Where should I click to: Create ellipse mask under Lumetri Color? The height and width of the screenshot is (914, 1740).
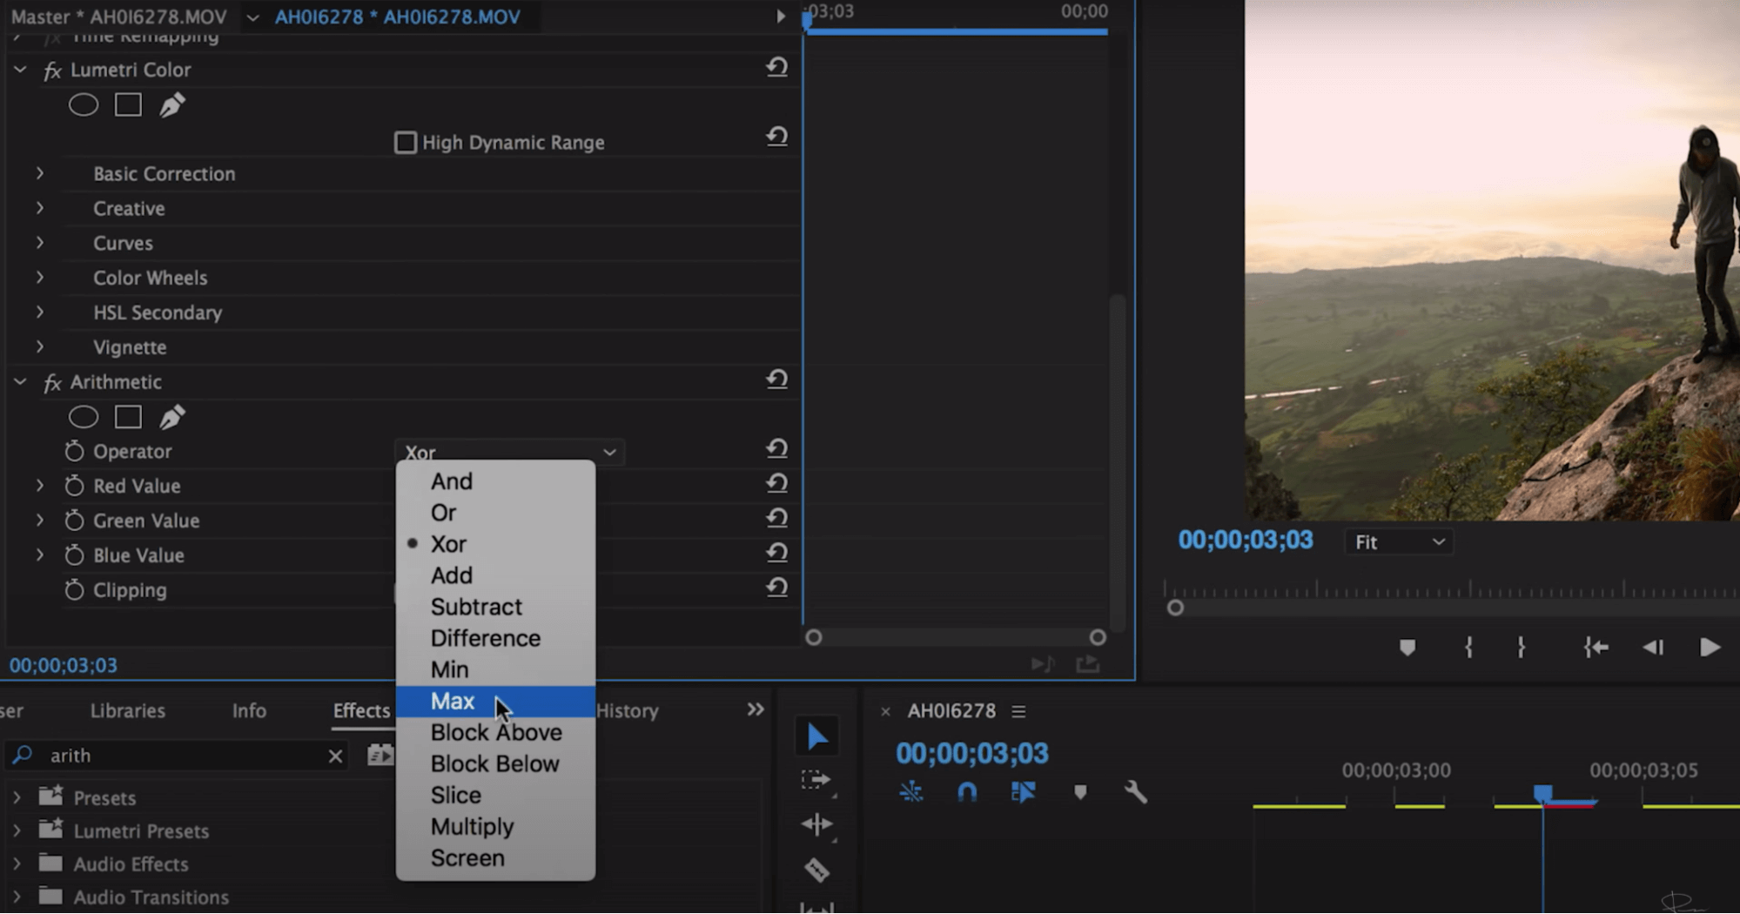click(x=84, y=105)
